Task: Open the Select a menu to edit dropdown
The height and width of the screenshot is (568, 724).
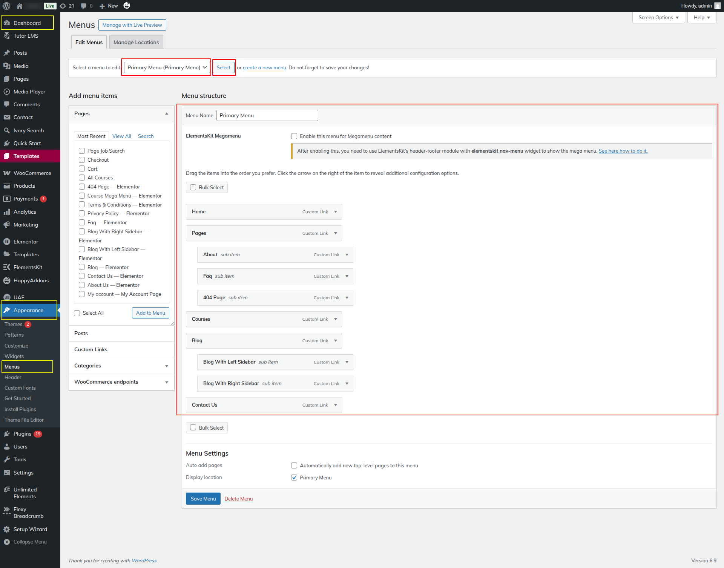Action: [x=167, y=67]
